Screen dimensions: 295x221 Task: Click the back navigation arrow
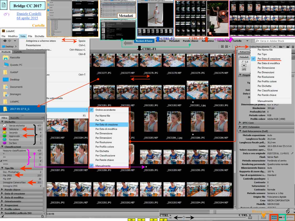[x=4, y=41]
